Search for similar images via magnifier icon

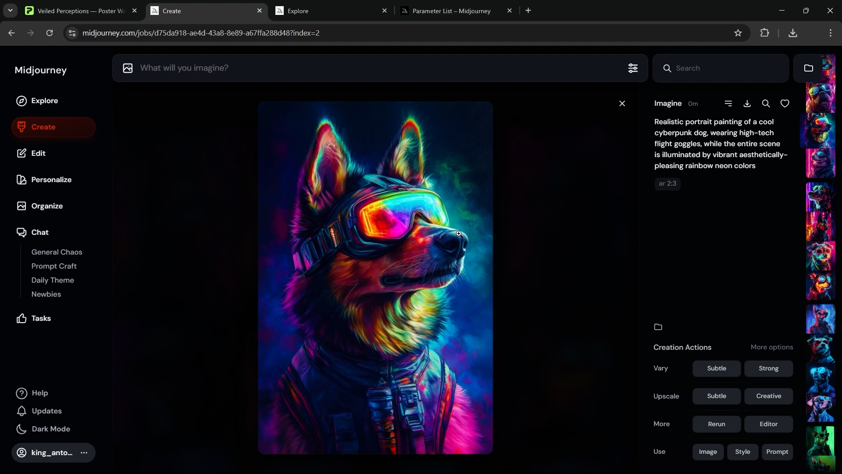[x=766, y=103]
